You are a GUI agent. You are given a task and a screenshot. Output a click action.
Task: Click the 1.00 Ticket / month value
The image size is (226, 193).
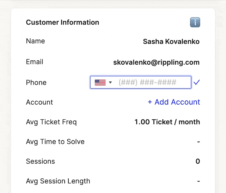coord(167,122)
